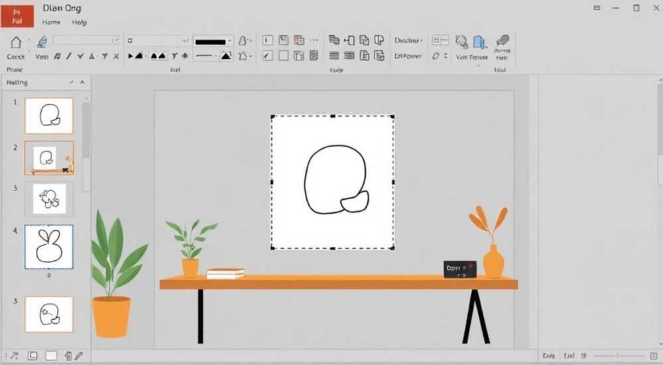Select slide 2 thumbnail with desk
This screenshot has width=663, height=365.
tap(49, 158)
